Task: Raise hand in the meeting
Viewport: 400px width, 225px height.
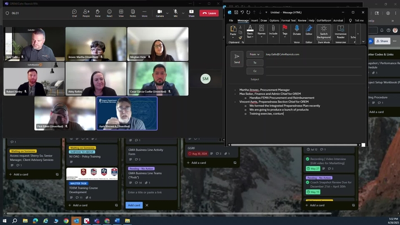Action: 97,13
